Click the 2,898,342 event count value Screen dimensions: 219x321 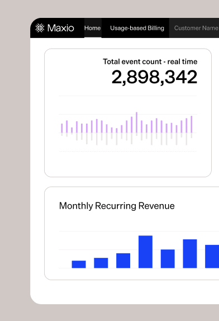(x=154, y=77)
